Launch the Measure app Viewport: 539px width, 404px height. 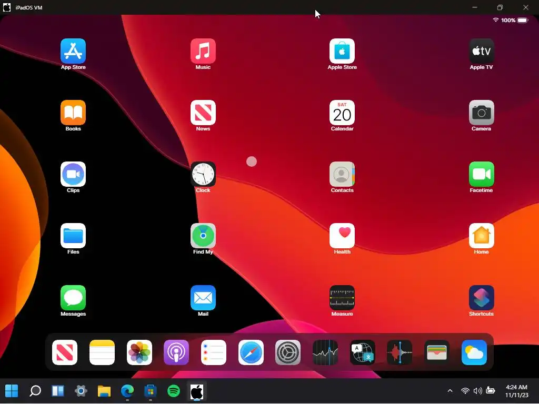pyautogui.click(x=342, y=298)
